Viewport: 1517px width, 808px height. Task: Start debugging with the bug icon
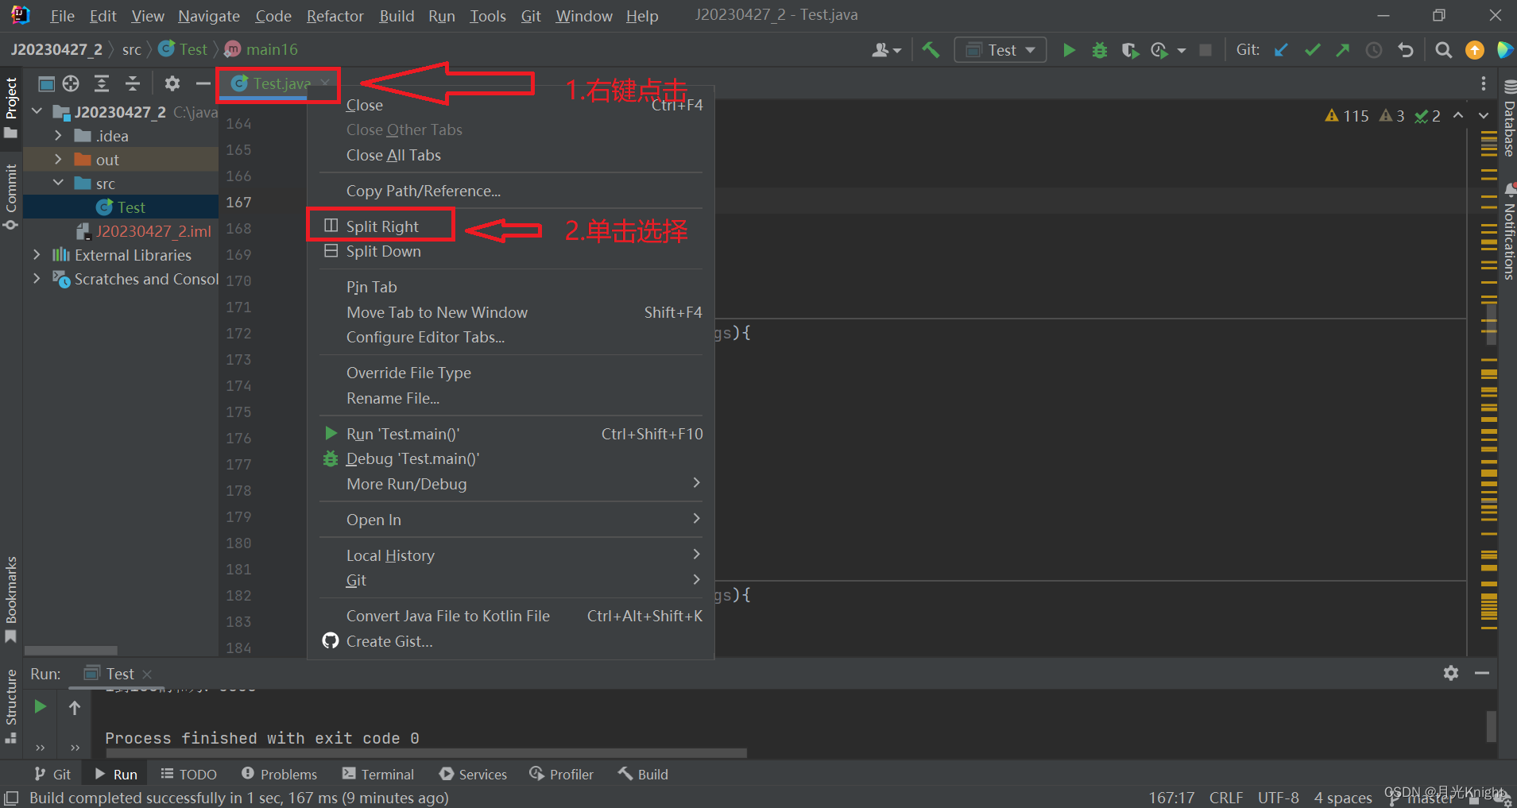click(x=1100, y=50)
